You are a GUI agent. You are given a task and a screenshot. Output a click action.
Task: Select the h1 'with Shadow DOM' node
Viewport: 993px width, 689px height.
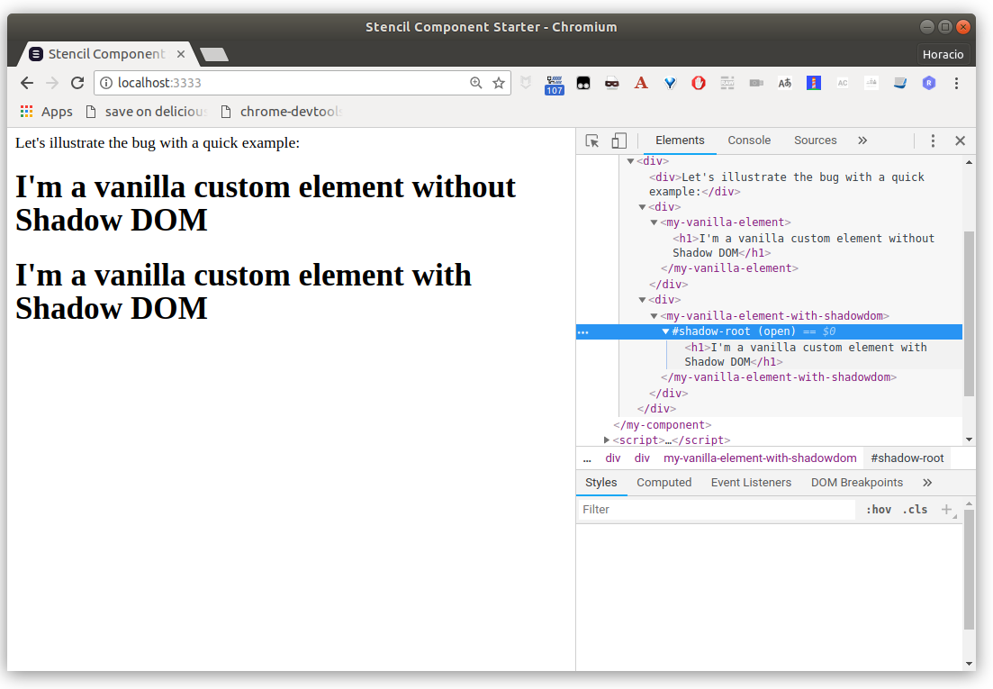click(x=806, y=355)
